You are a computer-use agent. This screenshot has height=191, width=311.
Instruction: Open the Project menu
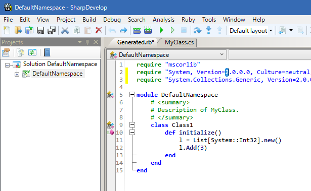pos(66,20)
